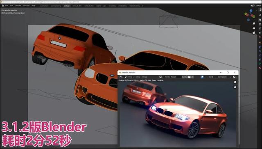Open the editor type dropdown in the render window
The image size is (262, 149).
(x=121, y=77)
